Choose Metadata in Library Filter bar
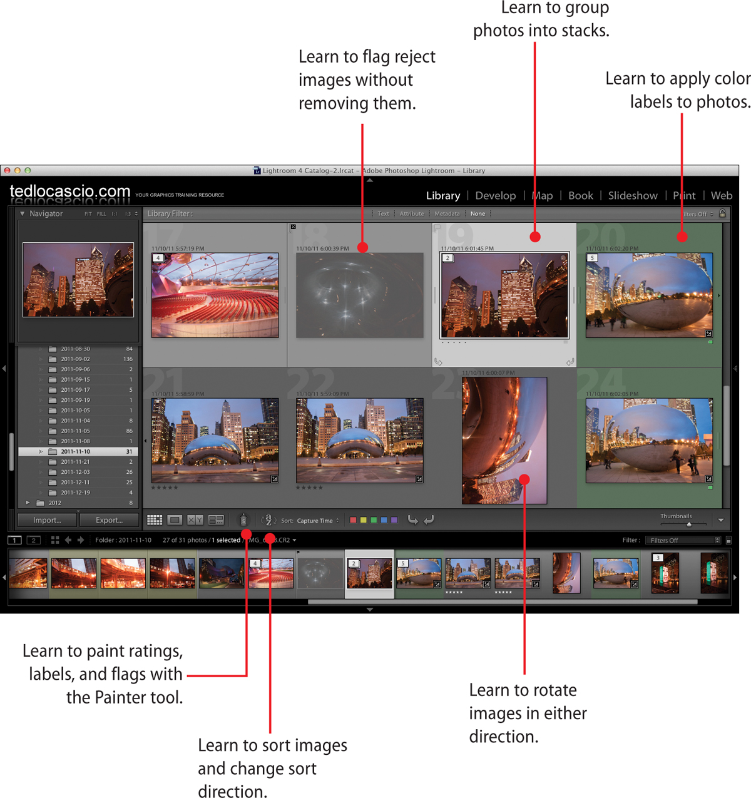751x798 pixels. click(x=447, y=214)
